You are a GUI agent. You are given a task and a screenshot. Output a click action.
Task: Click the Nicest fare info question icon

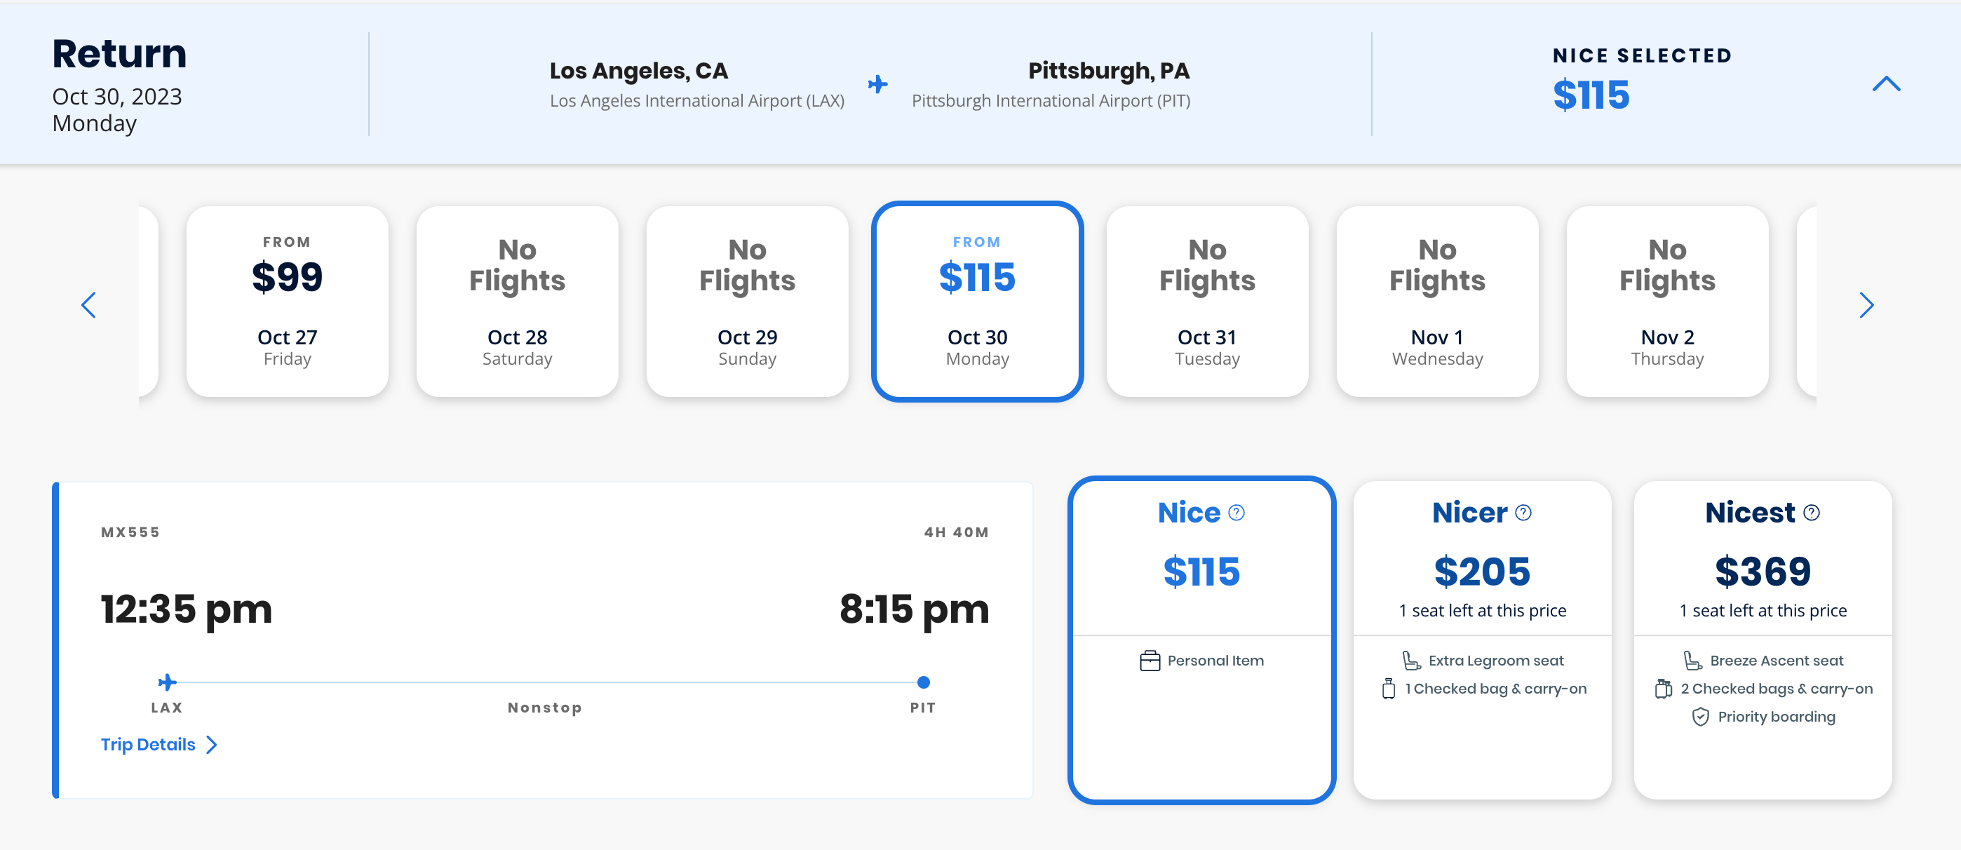pos(1811,513)
